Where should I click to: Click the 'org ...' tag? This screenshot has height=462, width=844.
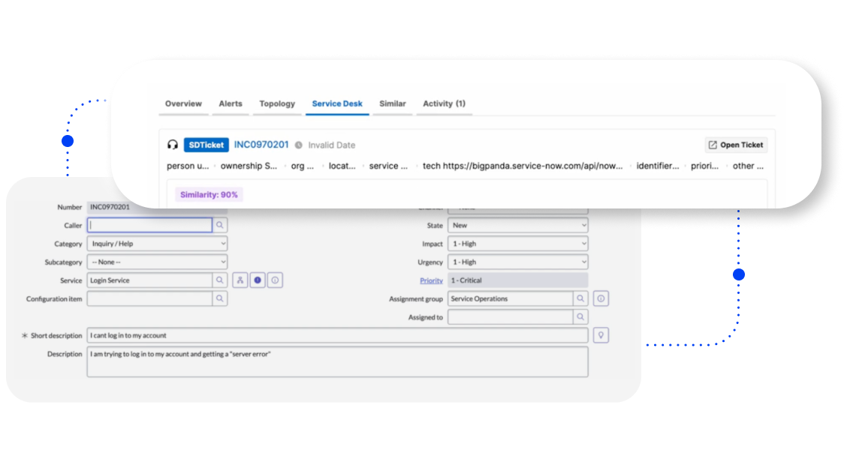coord(302,166)
